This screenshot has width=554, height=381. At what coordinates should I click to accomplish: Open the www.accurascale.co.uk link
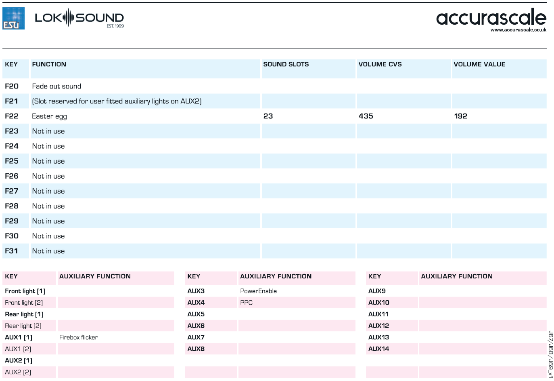(518, 30)
